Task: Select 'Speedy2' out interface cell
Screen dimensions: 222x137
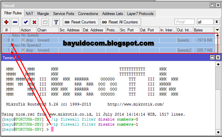Action: [185, 50]
